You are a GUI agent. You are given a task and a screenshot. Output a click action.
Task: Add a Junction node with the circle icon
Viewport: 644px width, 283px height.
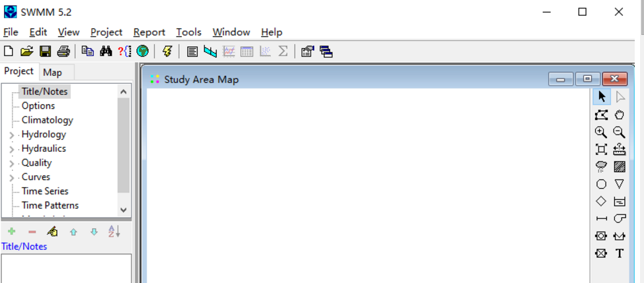point(601,184)
